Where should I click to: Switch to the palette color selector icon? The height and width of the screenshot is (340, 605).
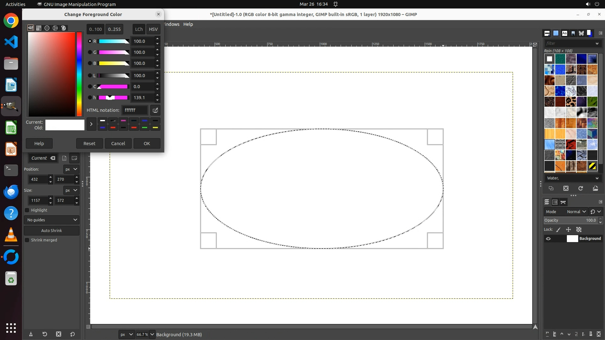tap(64, 28)
